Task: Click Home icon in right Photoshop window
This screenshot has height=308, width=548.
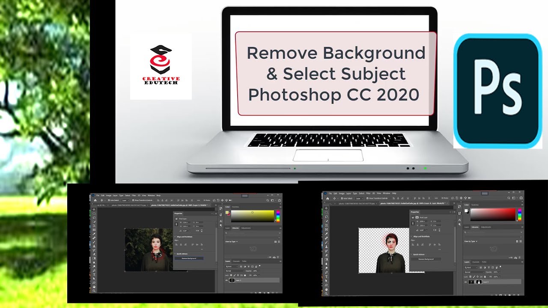Action: 328,198
